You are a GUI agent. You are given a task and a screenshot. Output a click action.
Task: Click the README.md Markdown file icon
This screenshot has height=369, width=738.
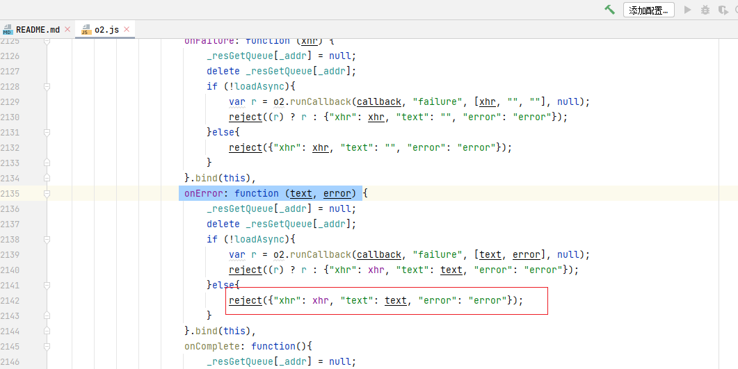click(x=8, y=30)
